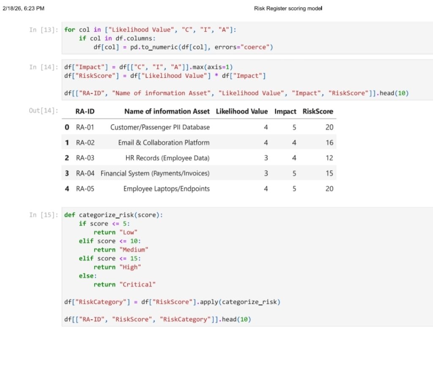
Task: Click the Risk Register scoring model page title
Action: 288,8
